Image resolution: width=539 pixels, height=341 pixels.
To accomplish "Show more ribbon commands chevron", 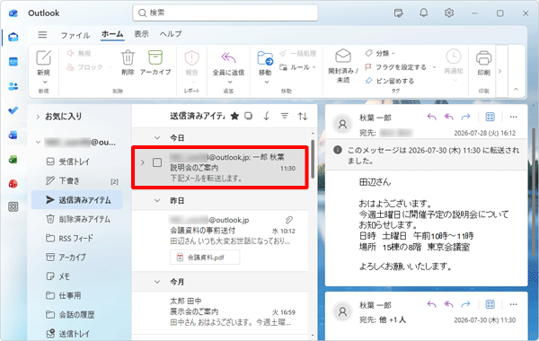I will click(x=499, y=71).
